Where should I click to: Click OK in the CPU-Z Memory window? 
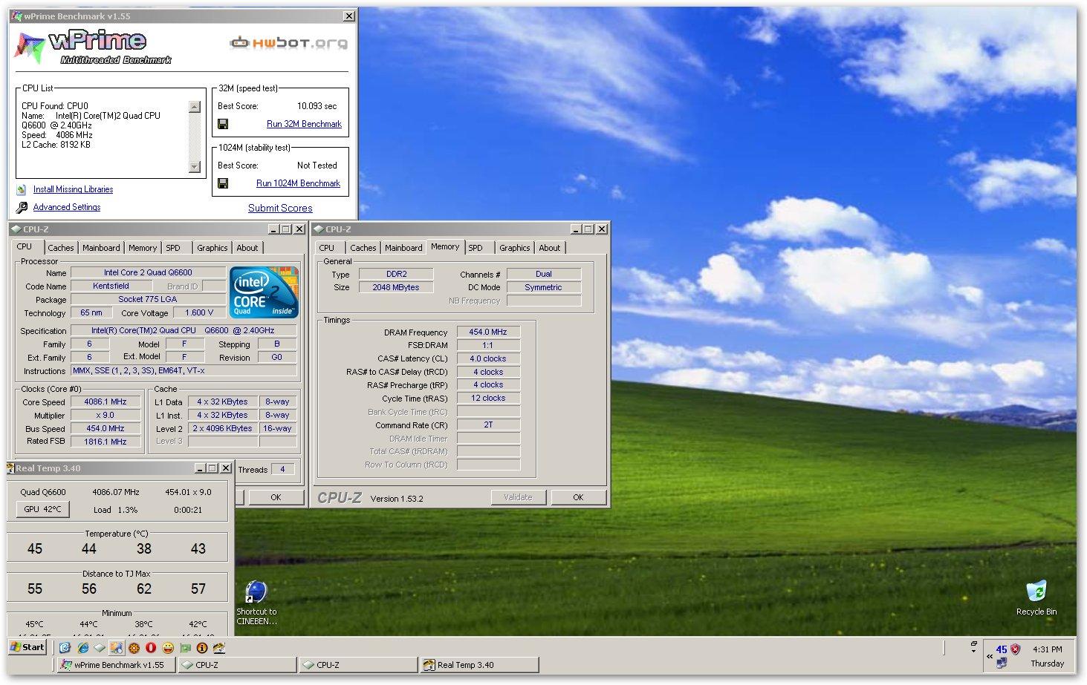point(578,497)
